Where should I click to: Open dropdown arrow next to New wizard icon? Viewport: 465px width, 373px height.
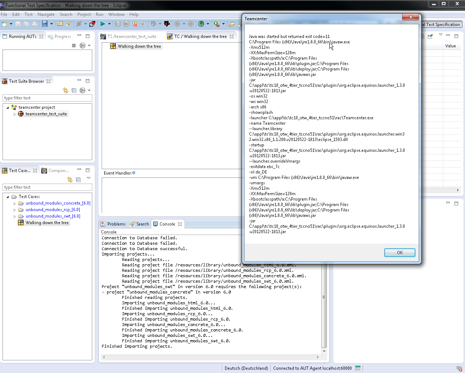[x=11, y=24]
